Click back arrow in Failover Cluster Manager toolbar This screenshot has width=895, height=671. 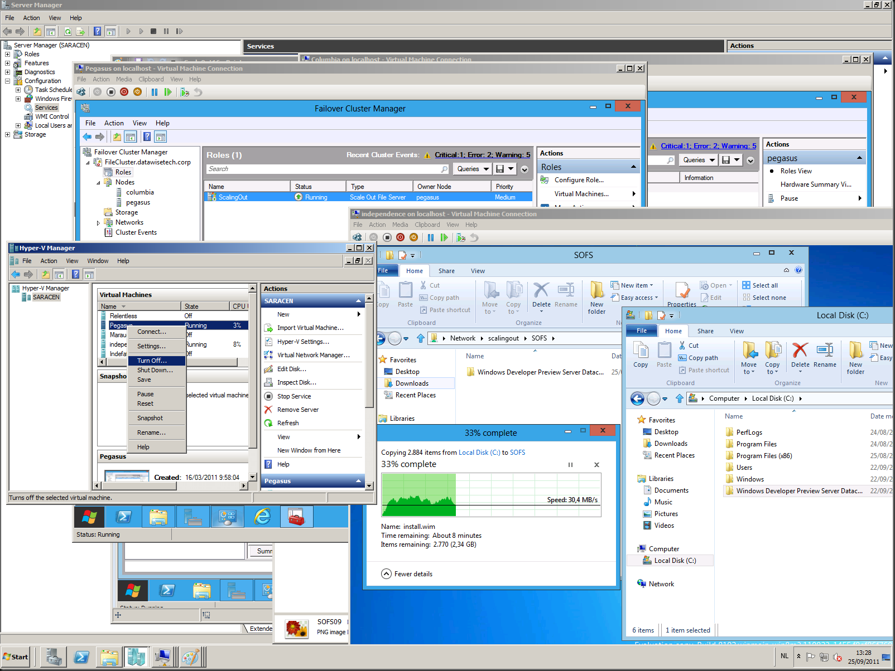point(87,137)
